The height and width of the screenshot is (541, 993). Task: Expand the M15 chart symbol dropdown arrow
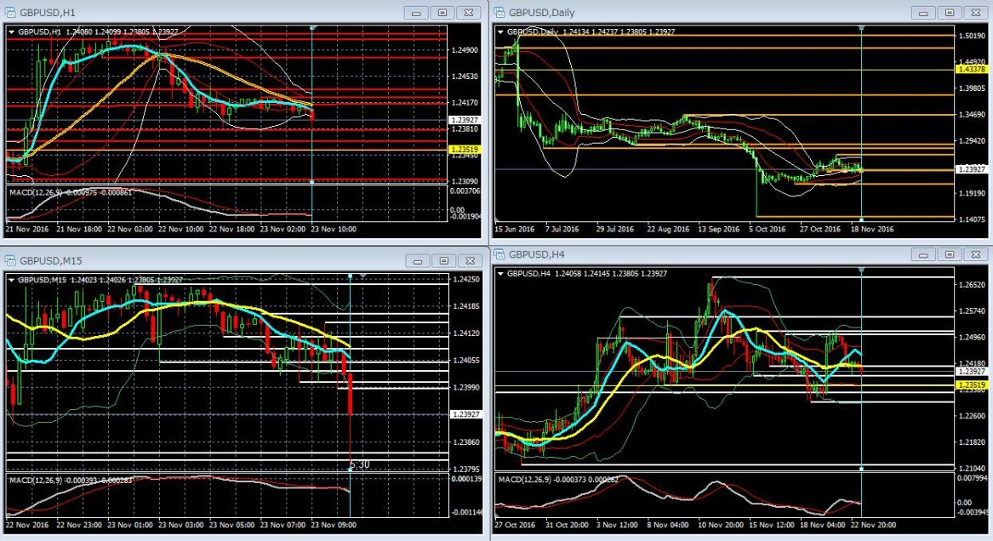click(11, 279)
